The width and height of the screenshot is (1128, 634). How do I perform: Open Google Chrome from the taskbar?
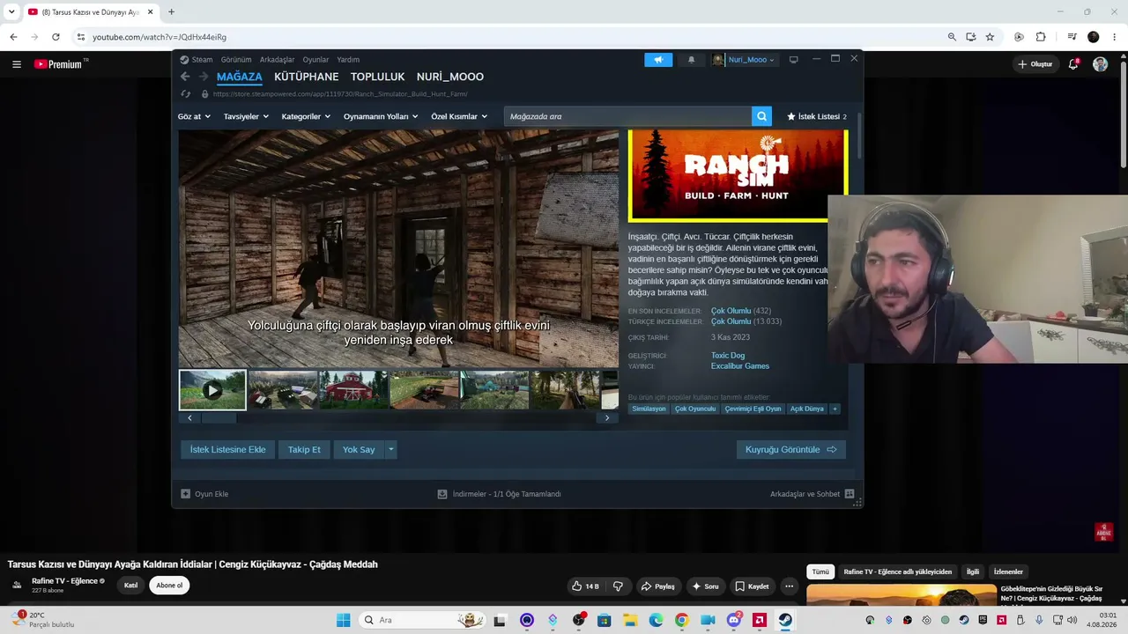pos(681,620)
